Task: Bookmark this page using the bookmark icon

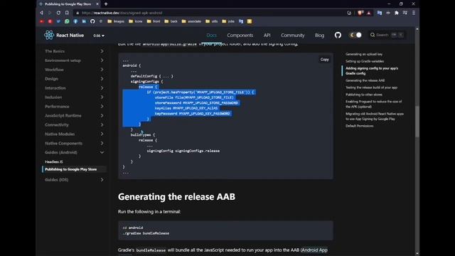Action: (67, 13)
